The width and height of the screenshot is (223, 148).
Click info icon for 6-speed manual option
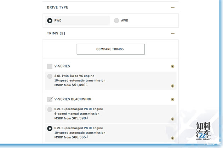pos(173,119)
